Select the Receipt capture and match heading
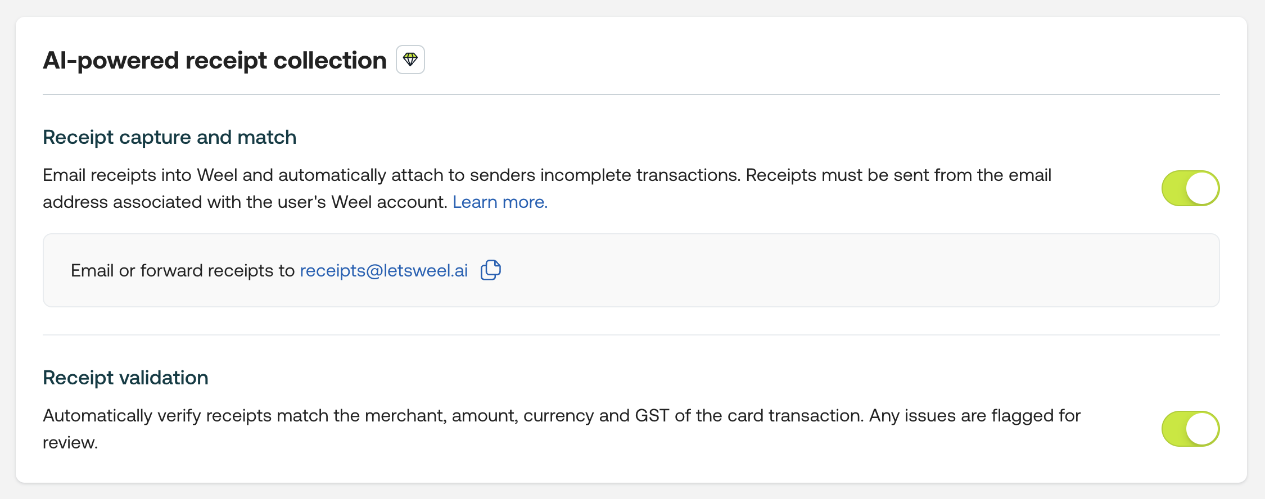 [x=169, y=137]
